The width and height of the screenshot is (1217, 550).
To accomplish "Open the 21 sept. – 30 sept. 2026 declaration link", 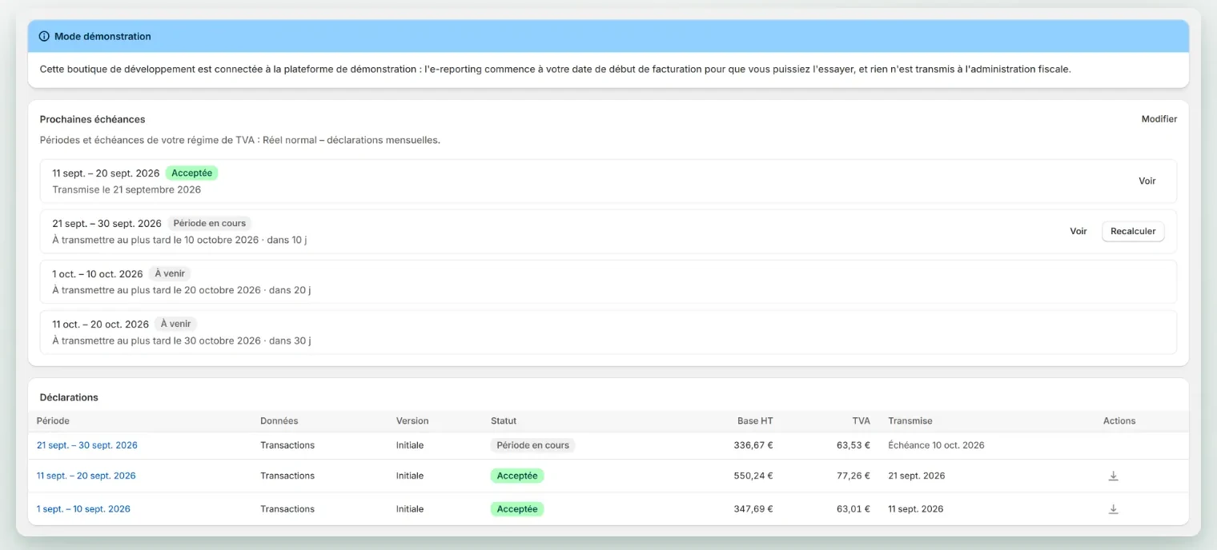I will click(x=87, y=445).
